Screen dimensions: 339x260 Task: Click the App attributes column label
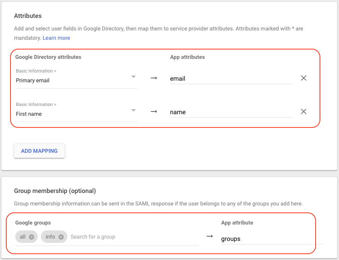[188, 57]
